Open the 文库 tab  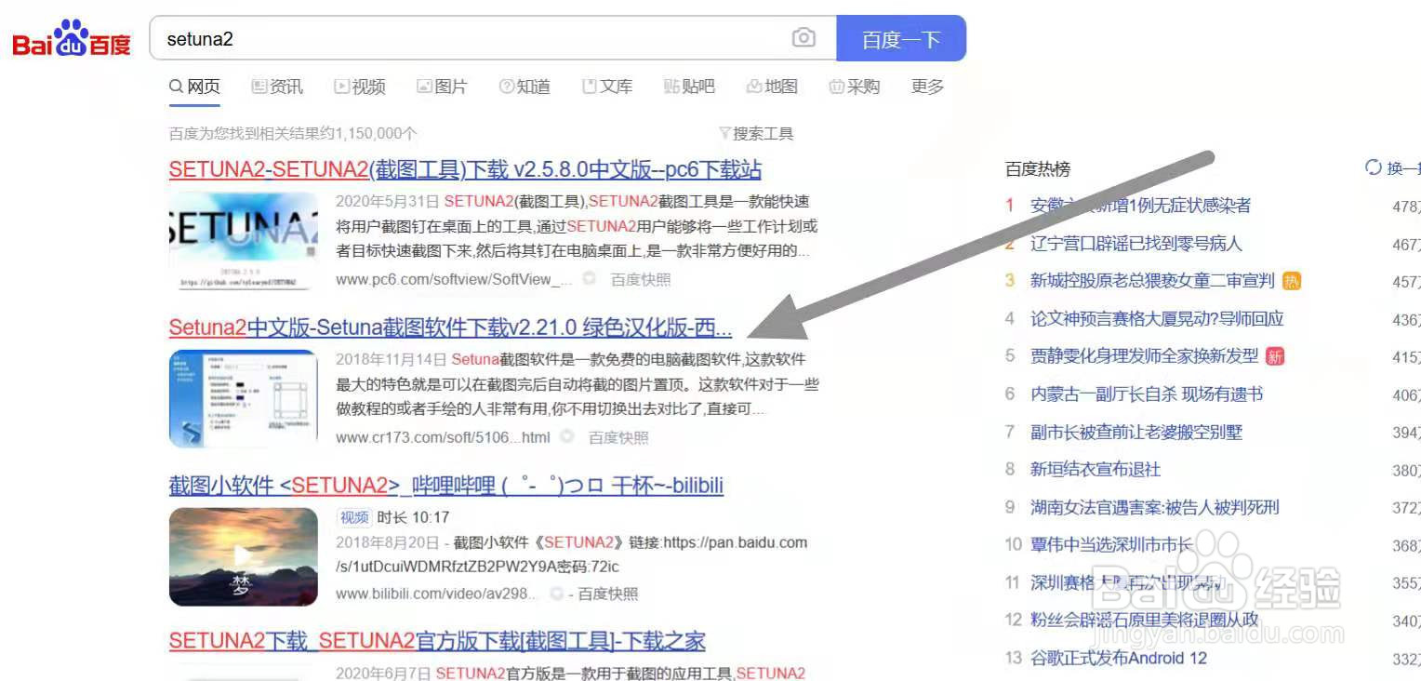607,87
